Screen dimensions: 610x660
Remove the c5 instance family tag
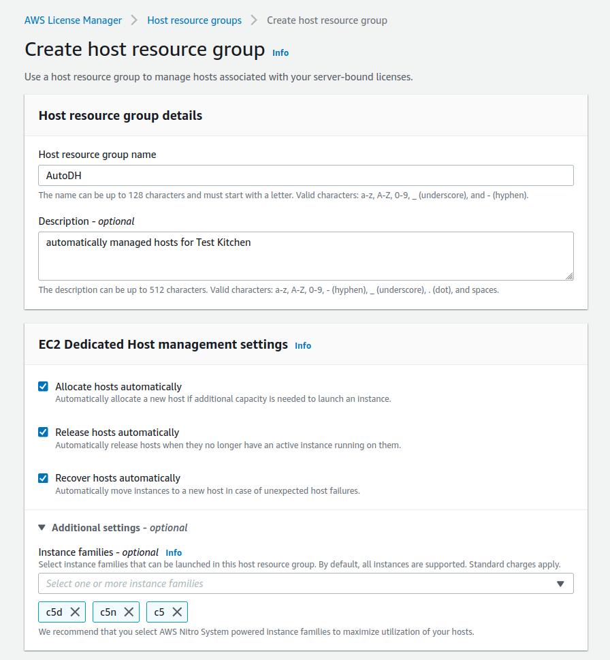(177, 612)
